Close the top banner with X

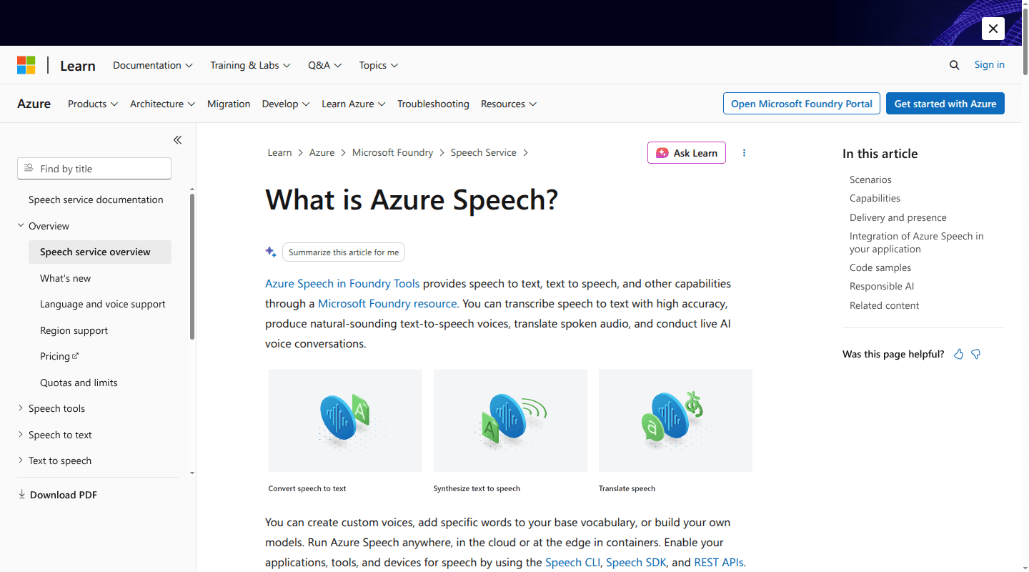993,29
